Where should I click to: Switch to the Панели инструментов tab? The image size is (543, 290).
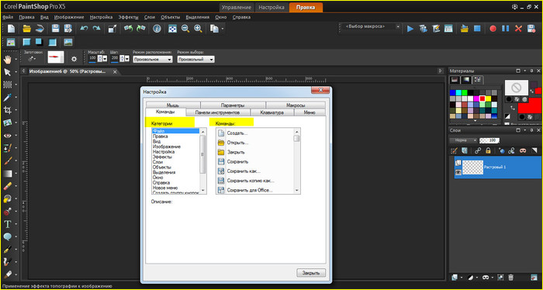[x=217, y=112]
